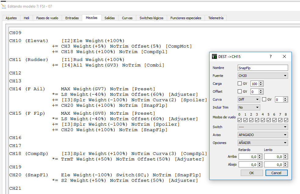Toggle flight mode 0 checkbox

coord(240,120)
